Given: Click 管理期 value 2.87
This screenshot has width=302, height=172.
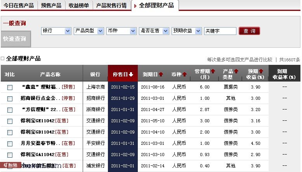Looking at the screenshot, I should (205, 109).
